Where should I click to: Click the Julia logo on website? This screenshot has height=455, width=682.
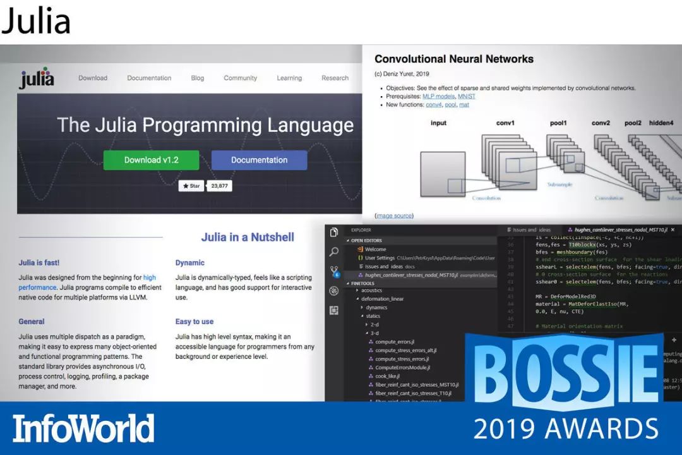(x=37, y=78)
